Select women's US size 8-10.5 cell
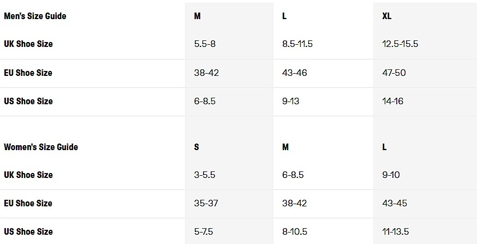 coord(295,231)
